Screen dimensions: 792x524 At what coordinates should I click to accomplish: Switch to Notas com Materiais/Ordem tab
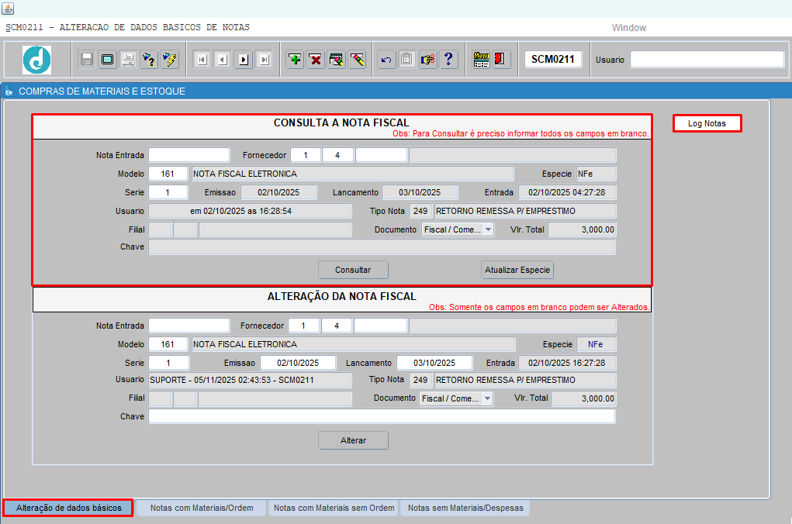coord(202,508)
